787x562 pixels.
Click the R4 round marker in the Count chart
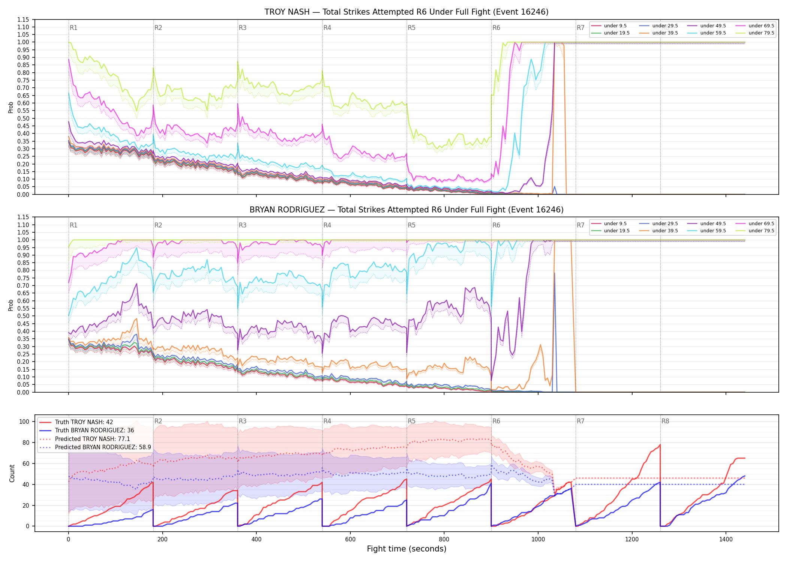[x=327, y=421]
